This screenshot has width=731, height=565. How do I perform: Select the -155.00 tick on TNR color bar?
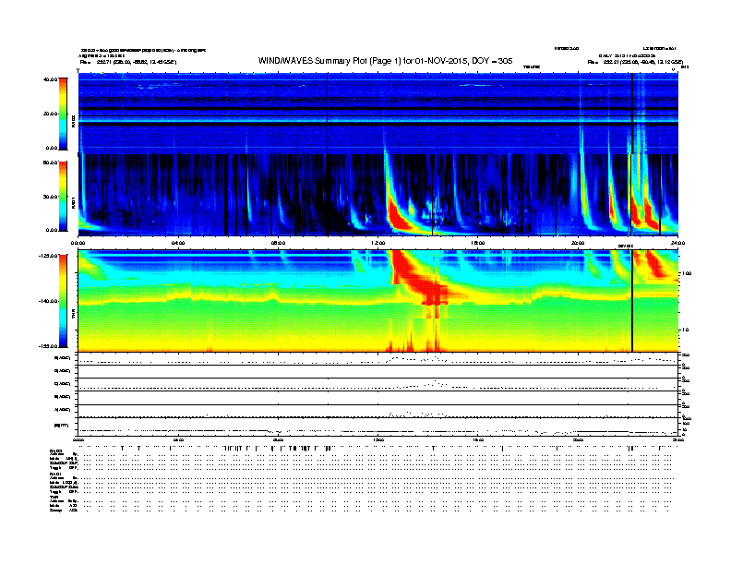tap(48, 346)
